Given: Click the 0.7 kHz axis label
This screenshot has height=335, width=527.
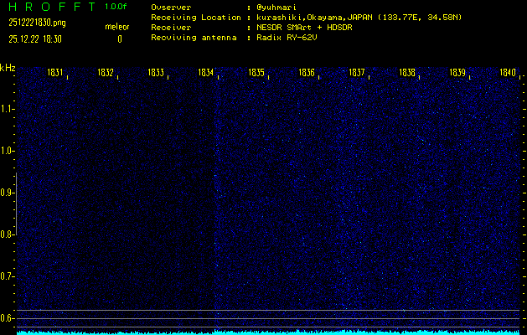Looking at the screenshot, I should coord(7,276).
